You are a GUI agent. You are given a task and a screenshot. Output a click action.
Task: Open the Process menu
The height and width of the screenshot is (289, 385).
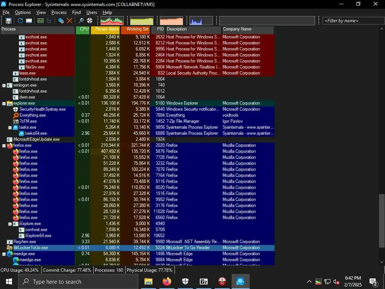click(59, 12)
